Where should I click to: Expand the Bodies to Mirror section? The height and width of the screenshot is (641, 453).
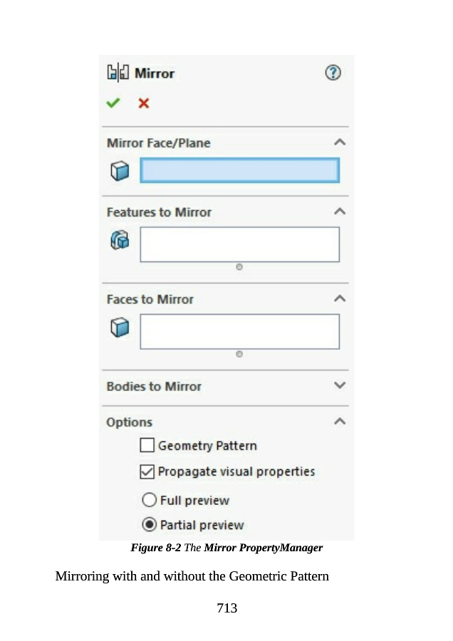pyautogui.click(x=340, y=385)
